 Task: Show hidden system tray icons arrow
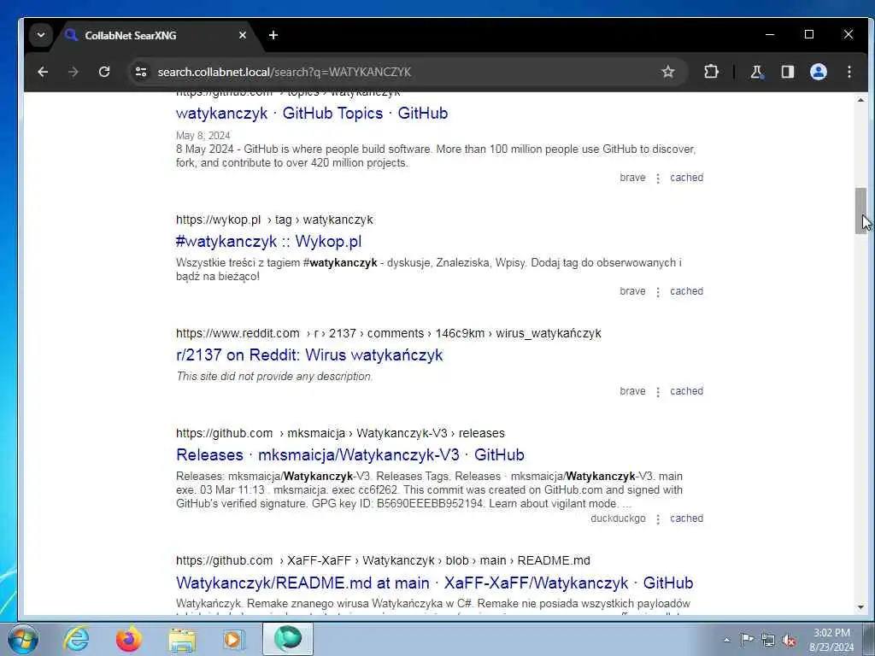tap(726, 640)
